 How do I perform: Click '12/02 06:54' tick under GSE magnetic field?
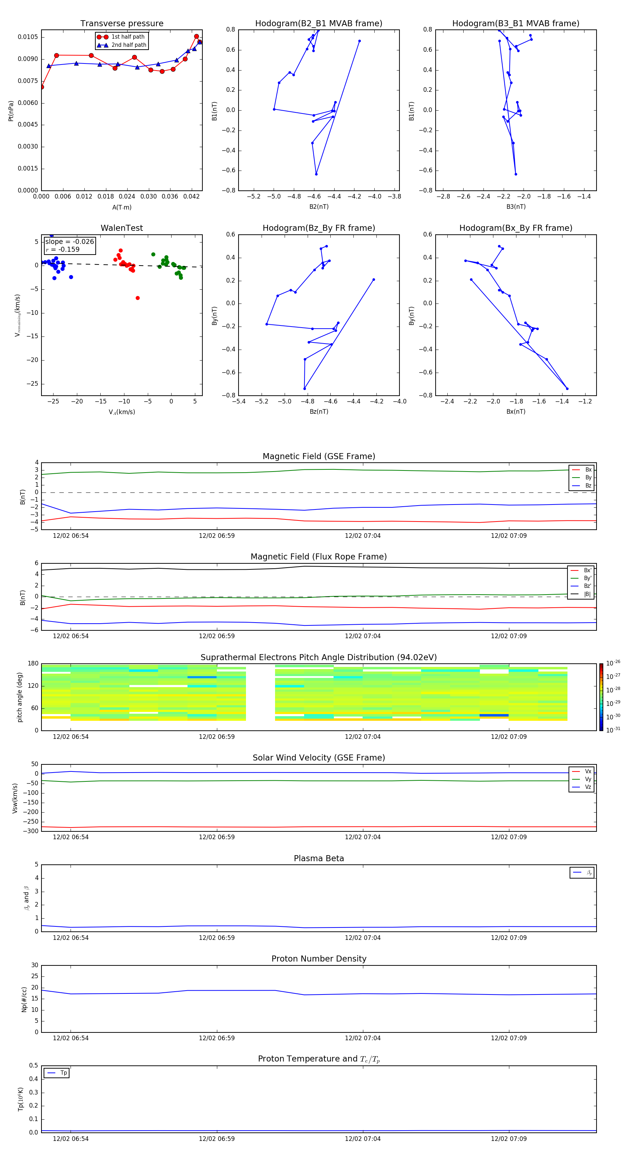point(71,536)
